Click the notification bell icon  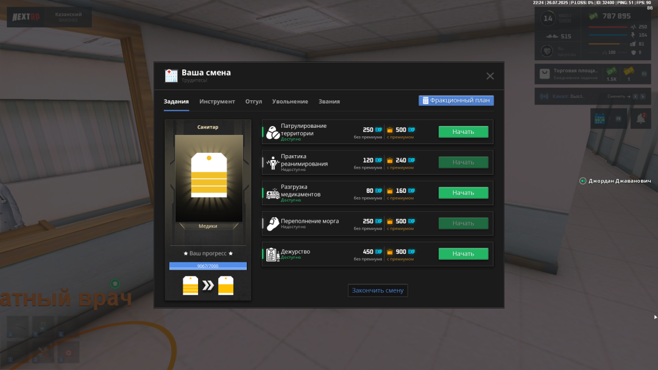pyautogui.click(x=641, y=119)
